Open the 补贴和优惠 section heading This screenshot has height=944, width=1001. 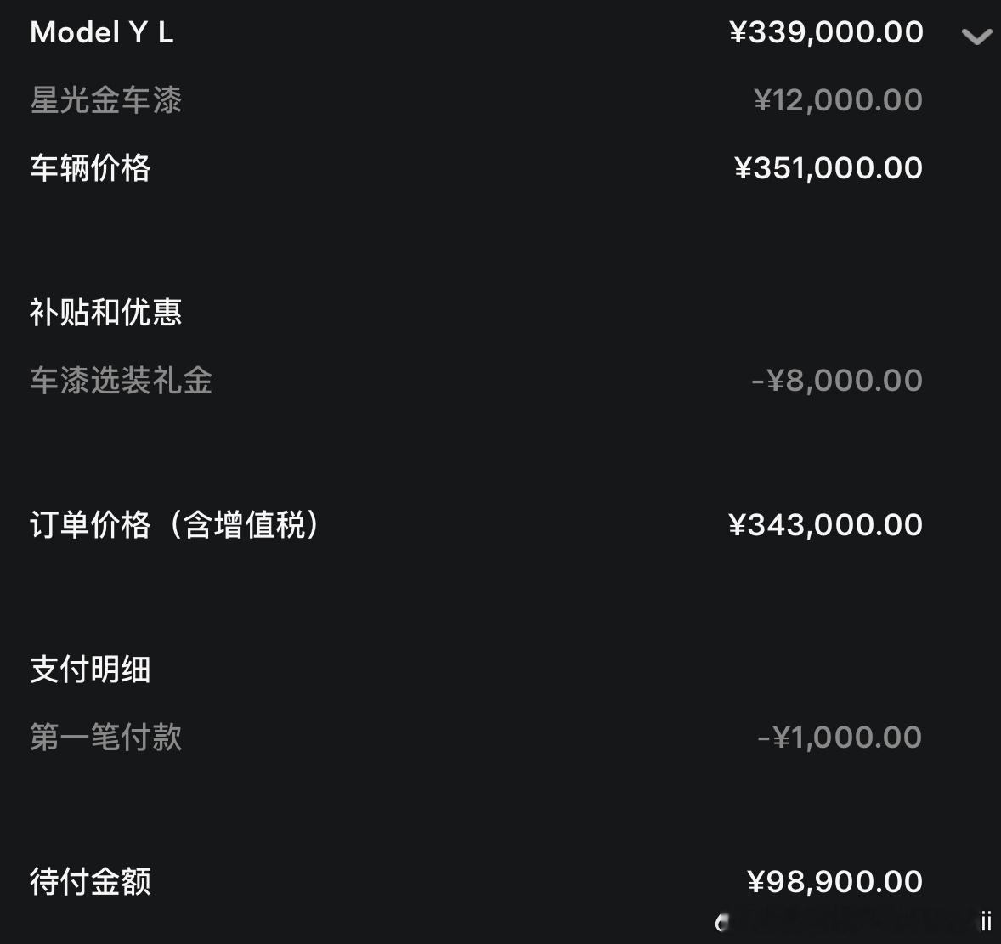tap(106, 313)
